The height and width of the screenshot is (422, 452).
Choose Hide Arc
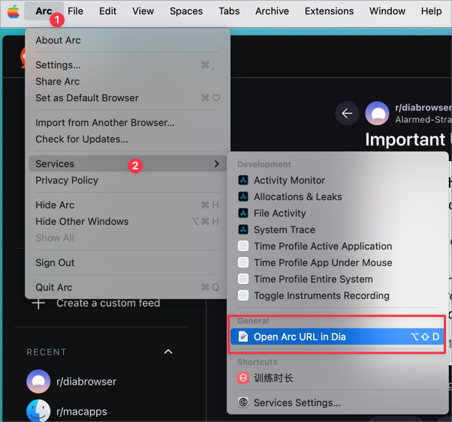point(128,205)
